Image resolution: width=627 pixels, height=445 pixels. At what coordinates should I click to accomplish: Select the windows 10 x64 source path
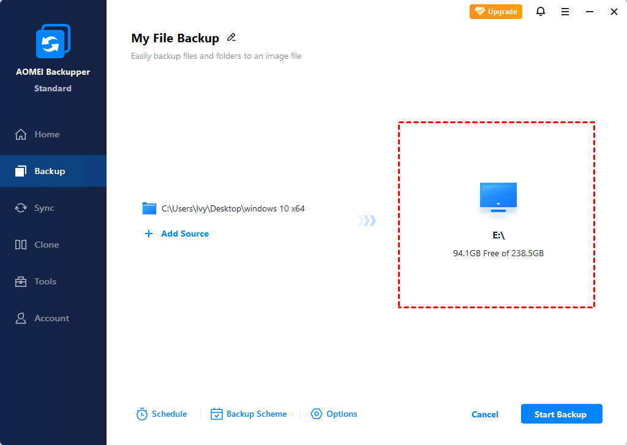click(x=233, y=208)
